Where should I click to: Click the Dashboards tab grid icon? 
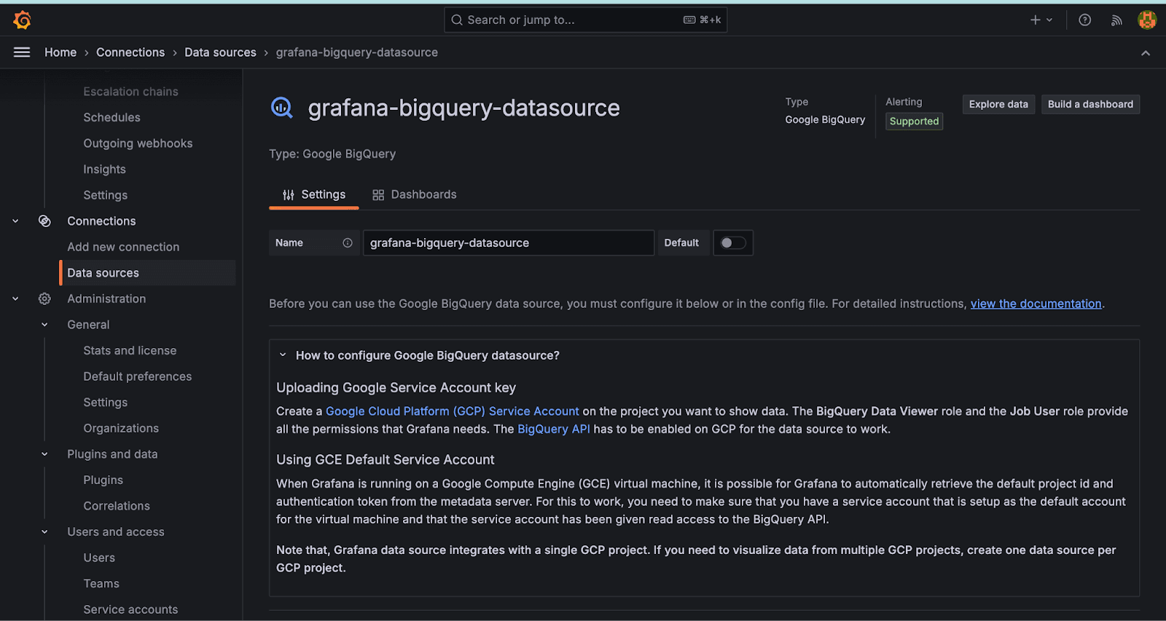click(x=378, y=195)
